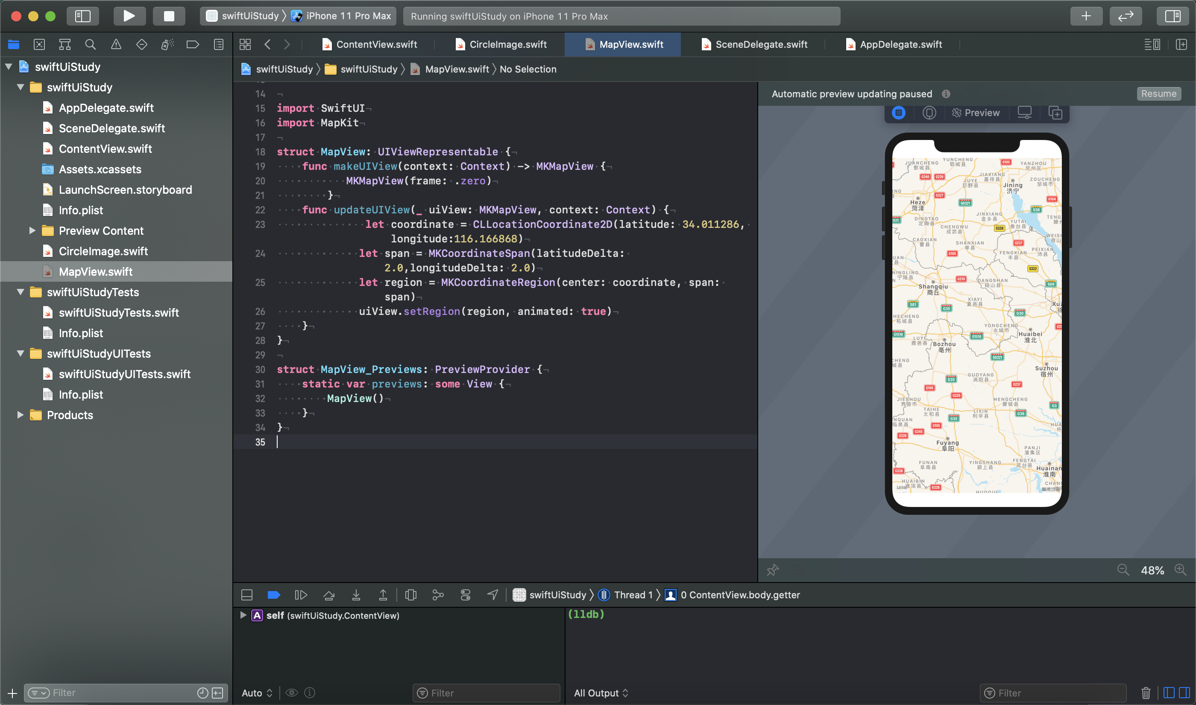Expand the Products folder
This screenshot has width=1196, height=705.
(21, 415)
